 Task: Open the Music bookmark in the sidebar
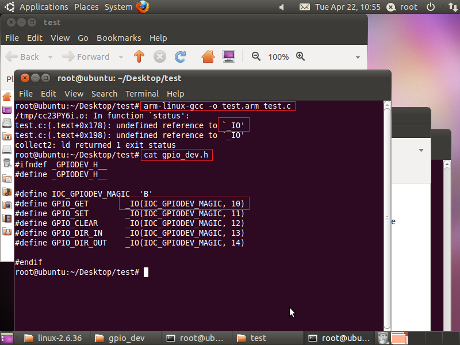click(x=7, y=192)
